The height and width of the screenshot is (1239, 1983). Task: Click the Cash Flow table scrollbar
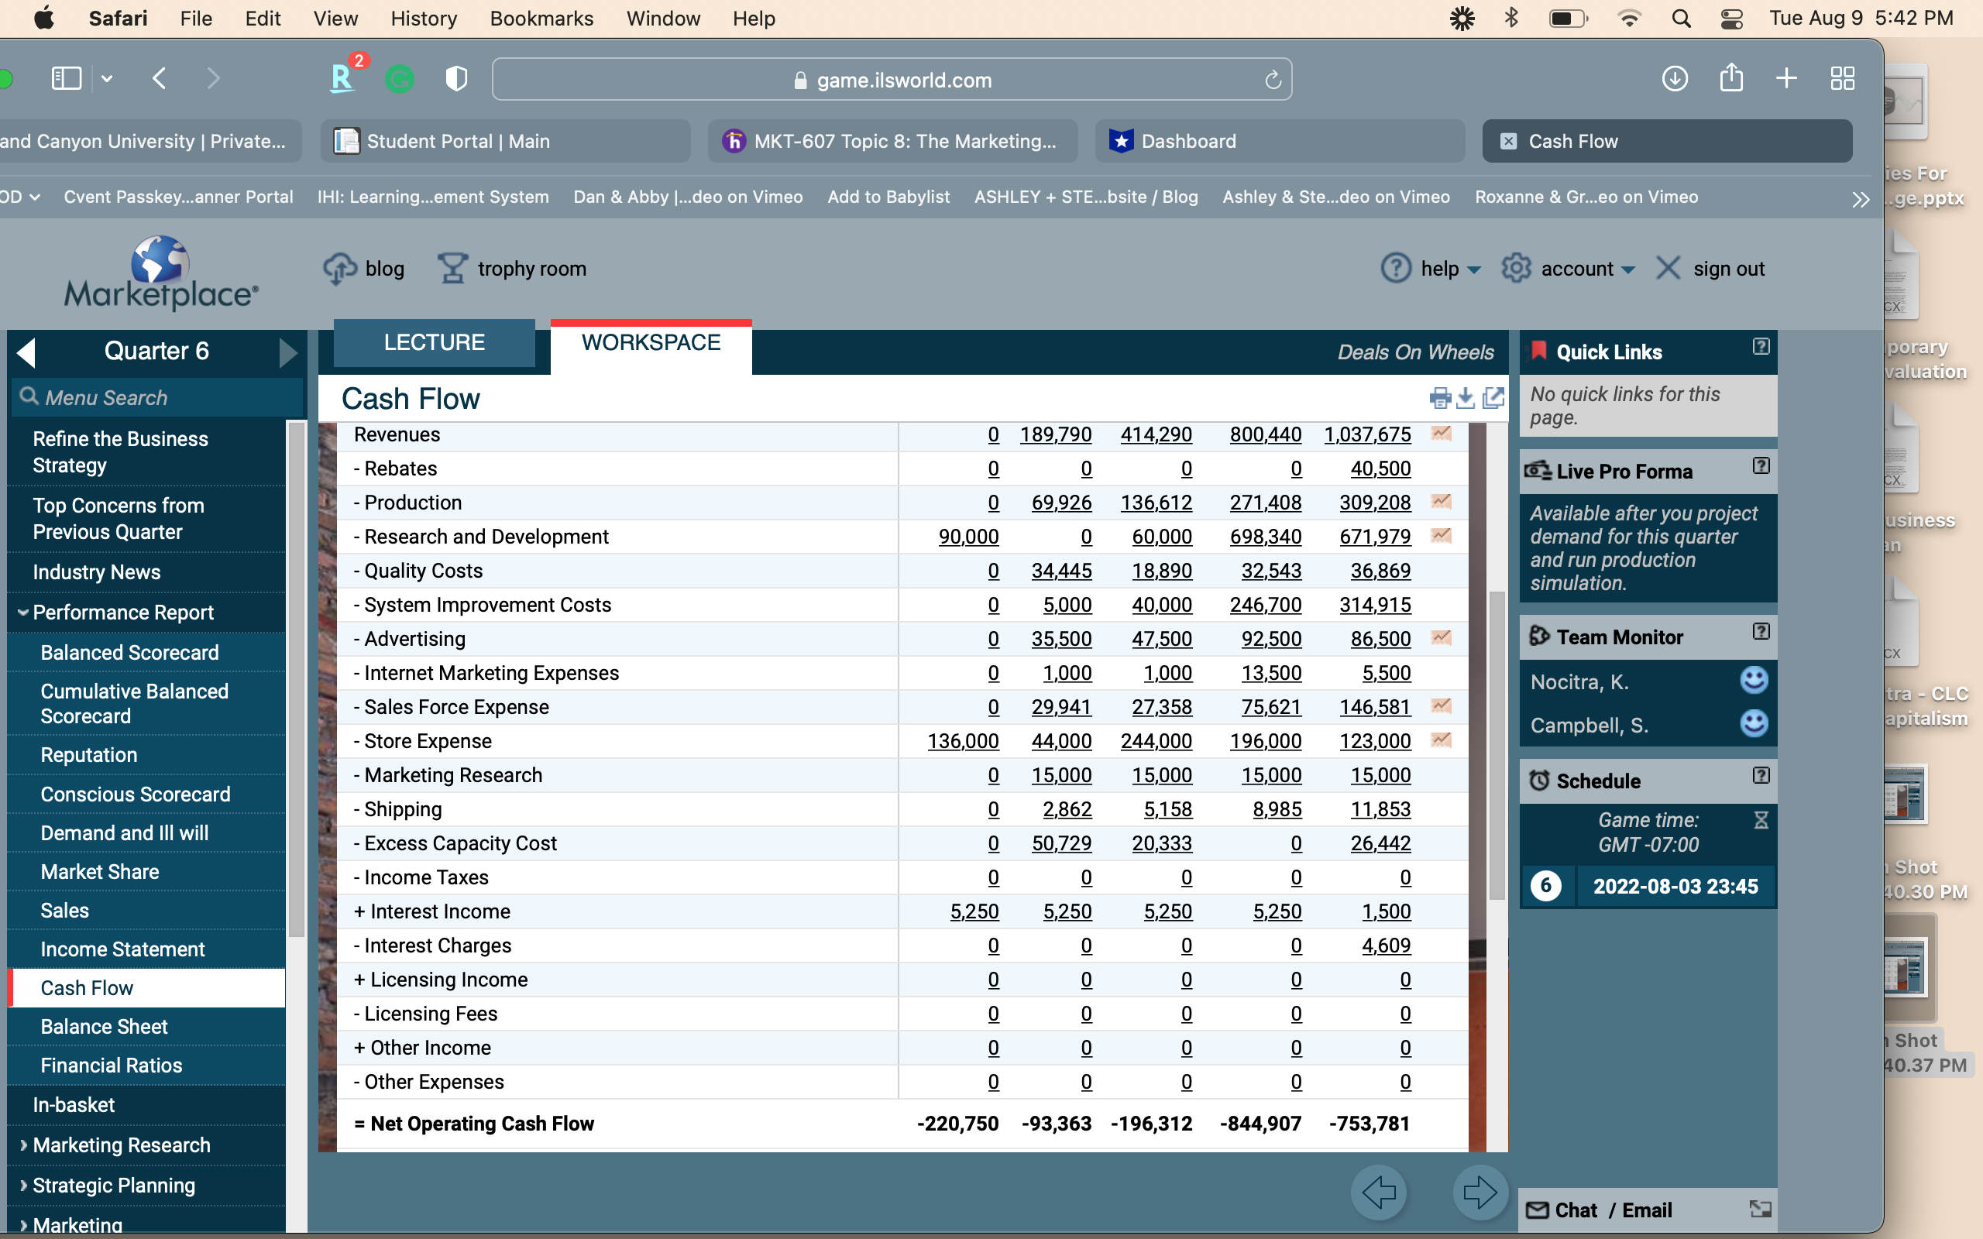[1497, 744]
